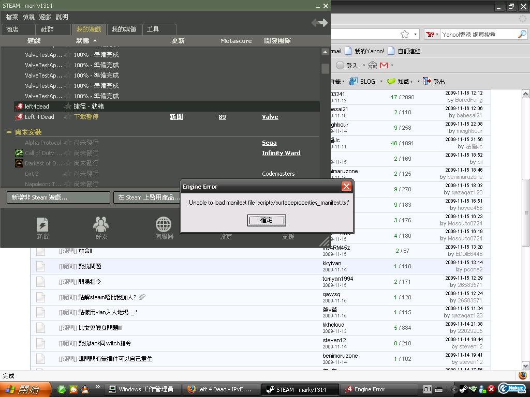This screenshot has width=530, height=397.
Task: Click the green quick launch icon on taskbar
Action: coord(62,389)
